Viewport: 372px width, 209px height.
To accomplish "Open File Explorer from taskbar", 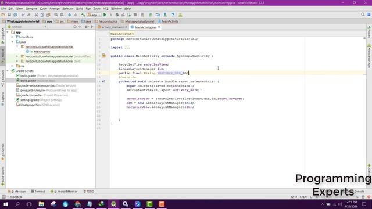I will coord(41,204).
